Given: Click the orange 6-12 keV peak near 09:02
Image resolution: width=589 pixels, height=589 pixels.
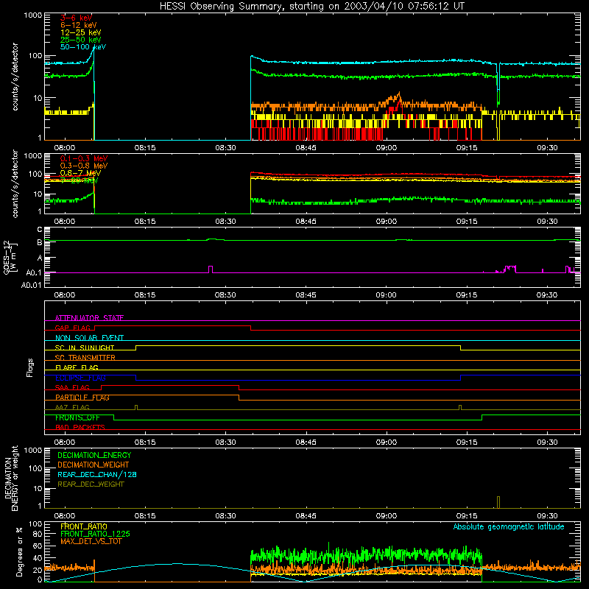Looking at the screenshot, I should point(398,95).
